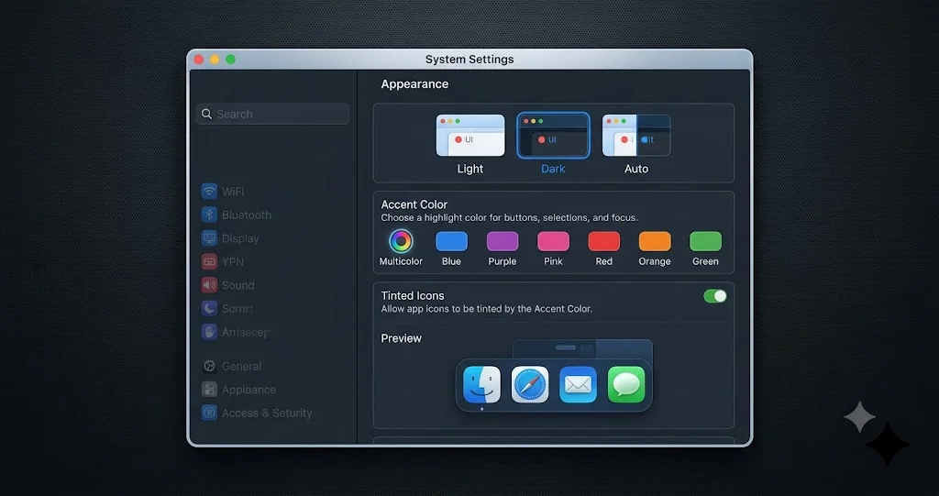The image size is (939, 496).
Task: Click the Auto label under the thumbnail
Action: click(636, 169)
